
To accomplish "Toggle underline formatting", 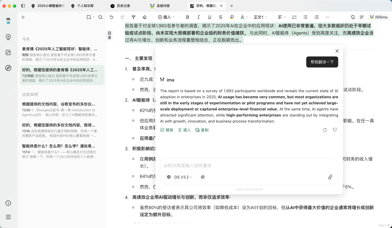I will pyautogui.click(x=209, y=17).
